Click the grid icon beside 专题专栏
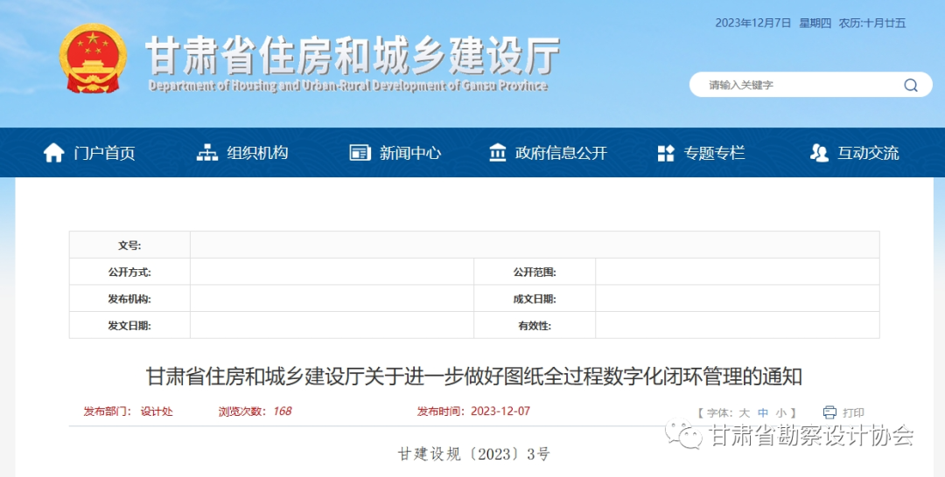Screen dimensions: 945x477 666,153
